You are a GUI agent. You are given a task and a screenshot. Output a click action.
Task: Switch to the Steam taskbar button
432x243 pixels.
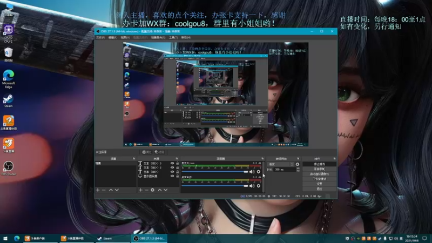point(112,238)
